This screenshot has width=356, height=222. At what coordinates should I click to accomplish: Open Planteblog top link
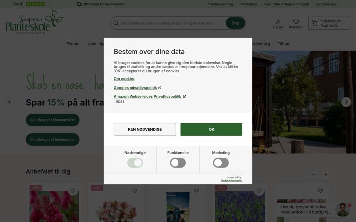pyautogui.click(x=249, y=4)
